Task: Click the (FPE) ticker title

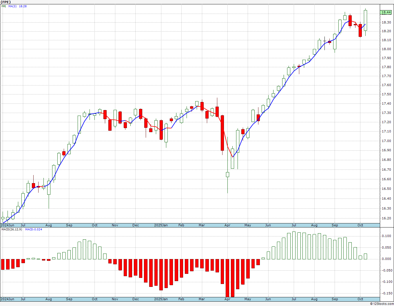Action: pos(6,2)
